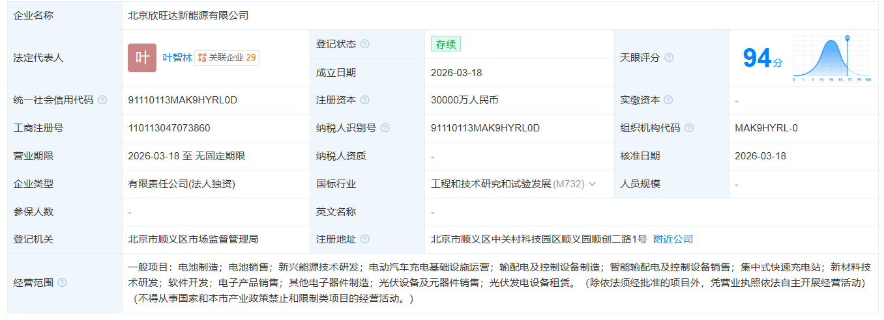Open the help icon beside 经营范围
Viewport: 884px width, 320px height.
[x=62, y=283]
